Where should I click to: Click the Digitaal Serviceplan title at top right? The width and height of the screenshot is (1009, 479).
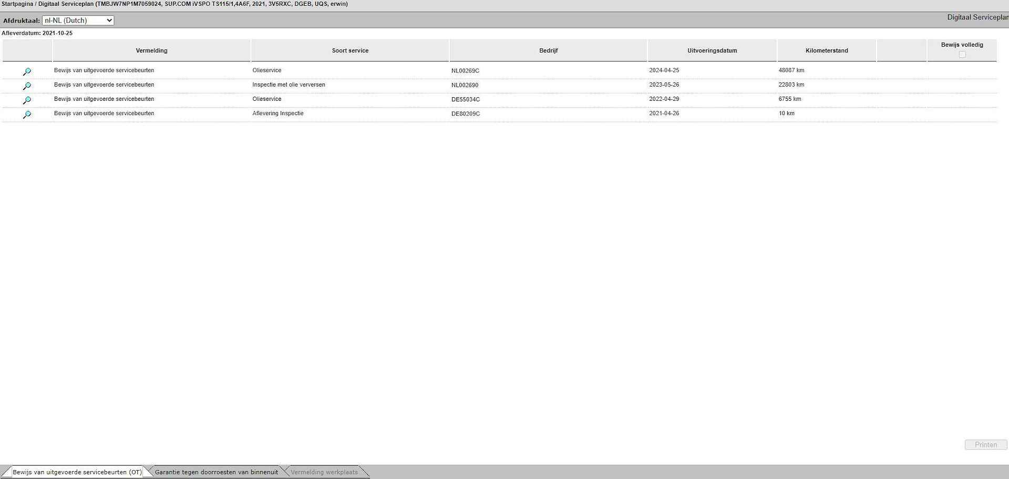977,17
